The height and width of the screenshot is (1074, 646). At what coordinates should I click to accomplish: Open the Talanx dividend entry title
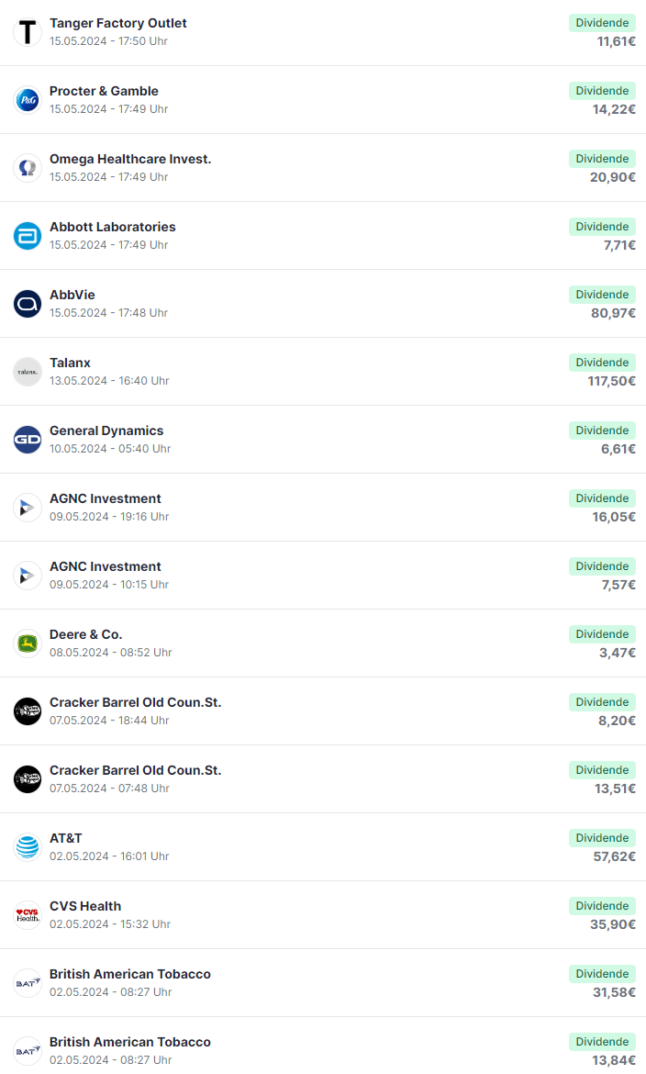(70, 363)
